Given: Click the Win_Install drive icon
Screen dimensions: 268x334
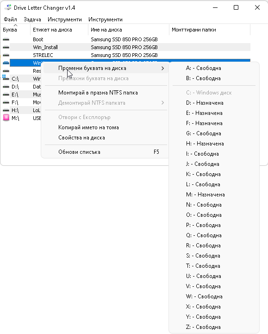Looking at the screenshot, I should click(x=6, y=47).
